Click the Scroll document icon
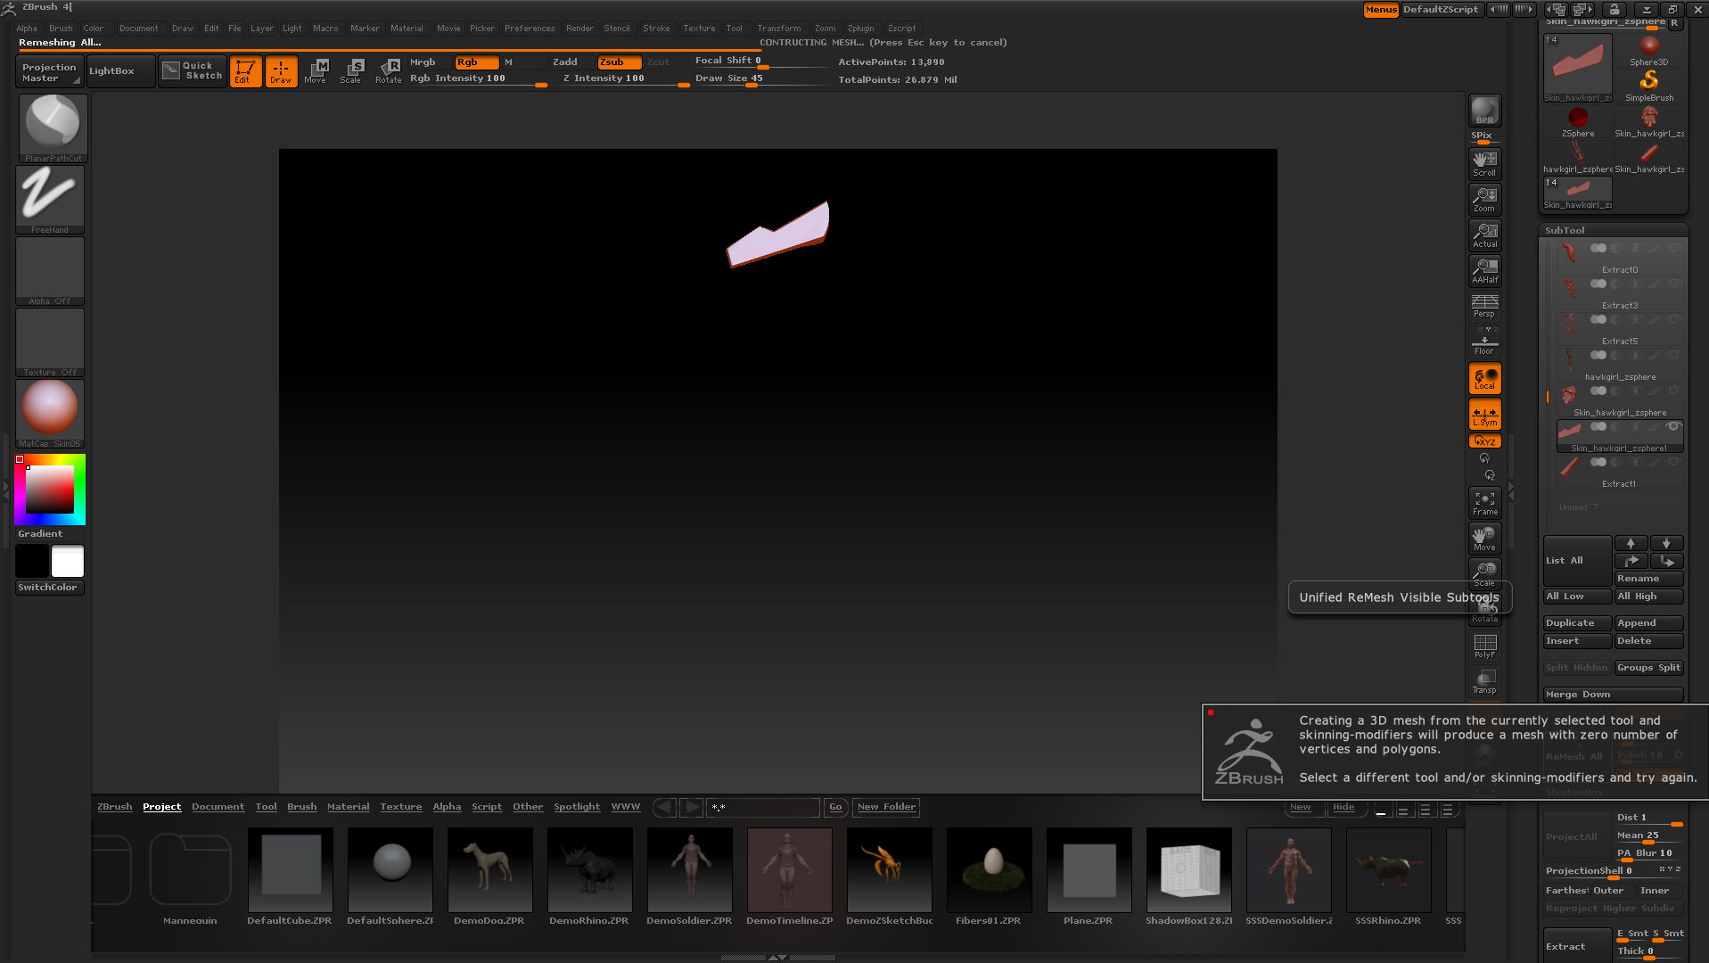The width and height of the screenshot is (1709, 963). pyautogui.click(x=1484, y=163)
